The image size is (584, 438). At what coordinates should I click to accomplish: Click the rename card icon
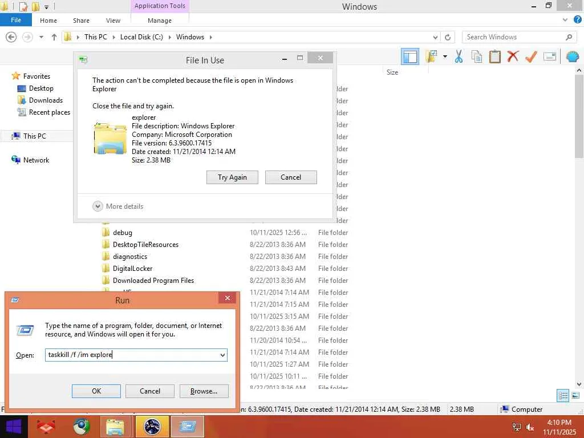click(x=550, y=56)
